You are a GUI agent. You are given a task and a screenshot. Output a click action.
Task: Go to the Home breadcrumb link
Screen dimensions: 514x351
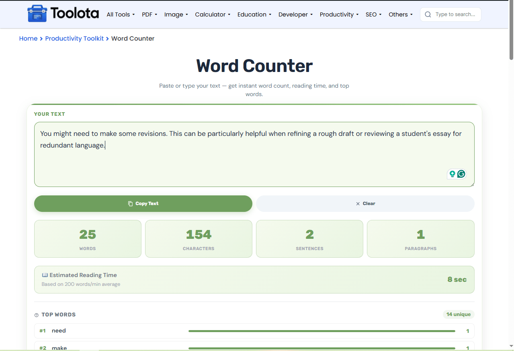coord(28,39)
